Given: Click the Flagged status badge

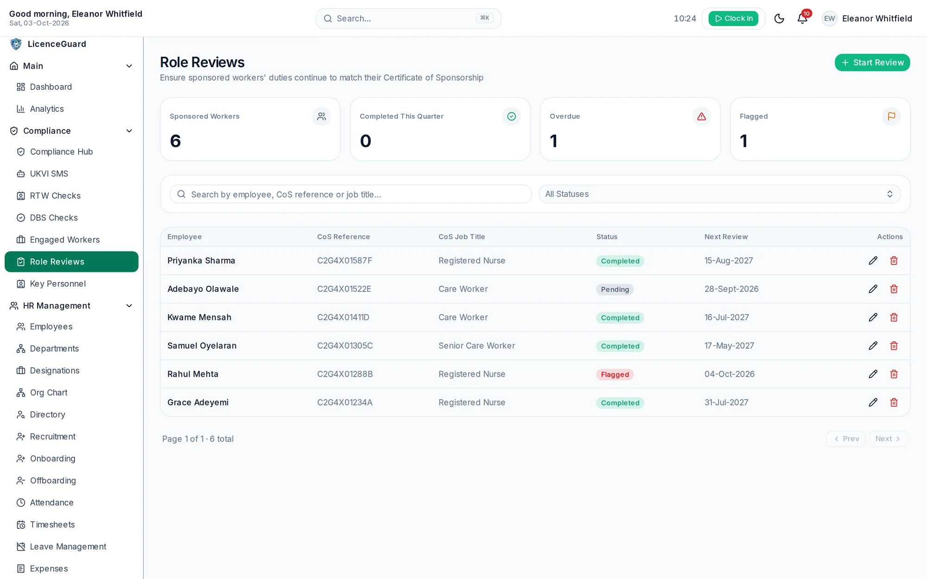Looking at the screenshot, I should [x=615, y=374].
